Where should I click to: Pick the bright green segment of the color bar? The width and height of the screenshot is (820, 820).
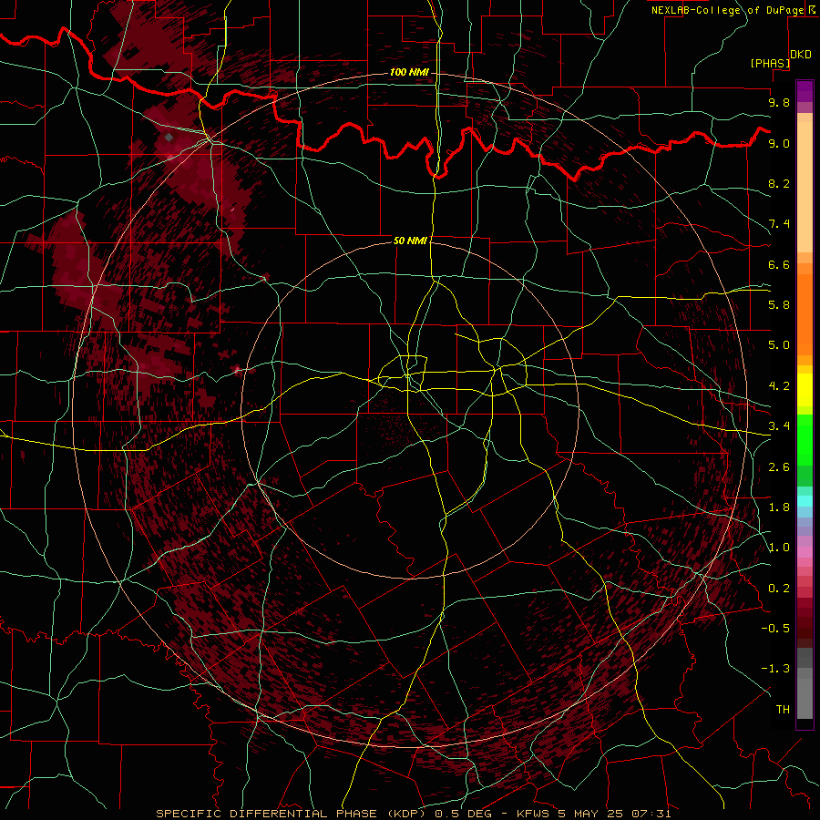805,439
